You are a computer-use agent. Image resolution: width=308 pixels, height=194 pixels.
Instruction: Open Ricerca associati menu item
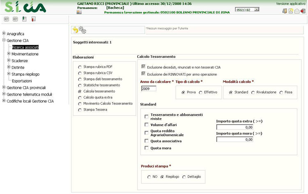tap(25, 47)
